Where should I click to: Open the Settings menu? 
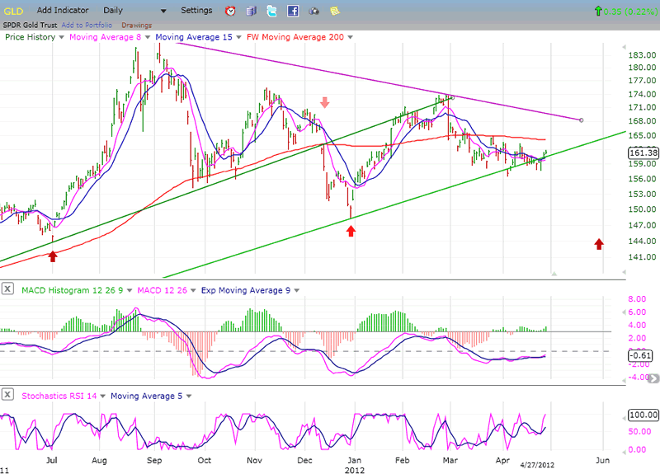point(196,11)
